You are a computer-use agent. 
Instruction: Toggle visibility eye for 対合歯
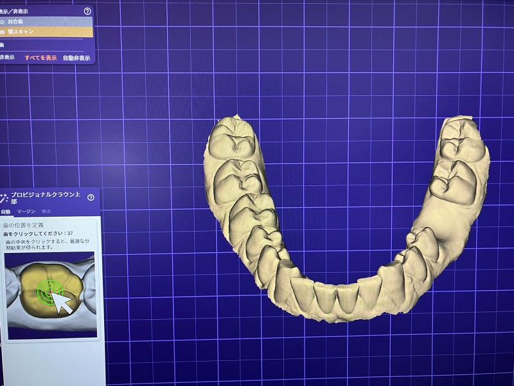coord(3,22)
